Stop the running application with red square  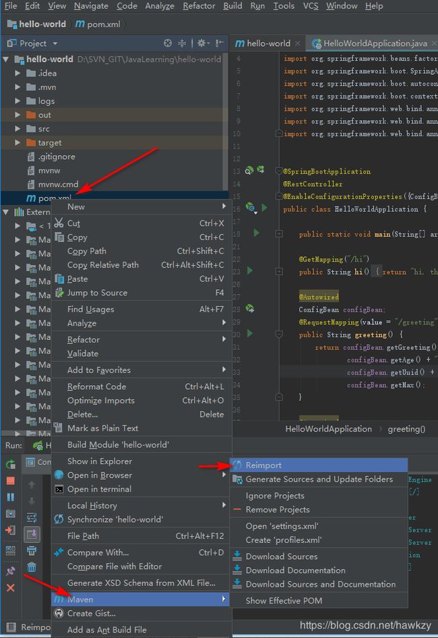click(11, 481)
